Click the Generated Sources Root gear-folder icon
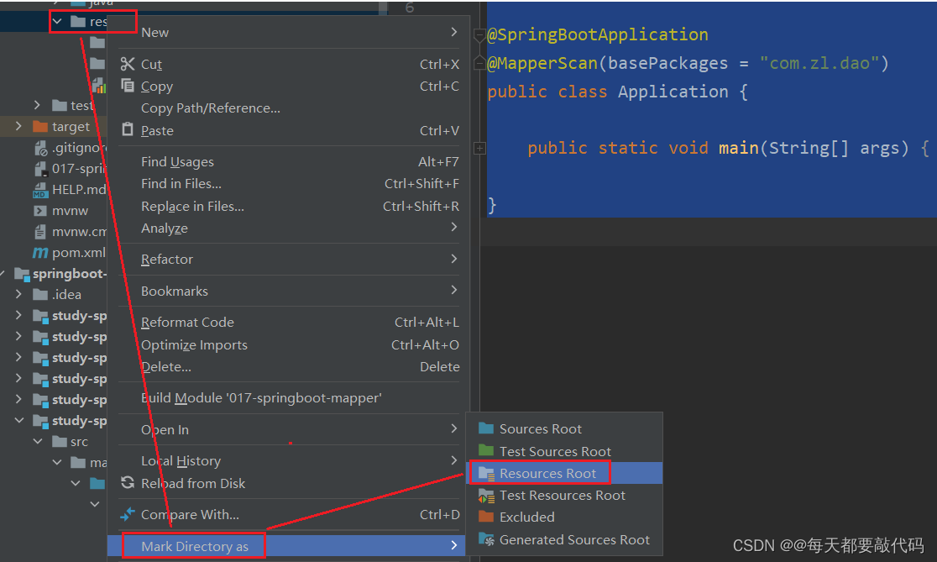The image size is (937, 562). (485, 540)
